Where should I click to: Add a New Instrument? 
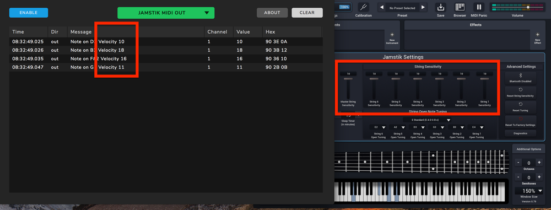(392, 39)
